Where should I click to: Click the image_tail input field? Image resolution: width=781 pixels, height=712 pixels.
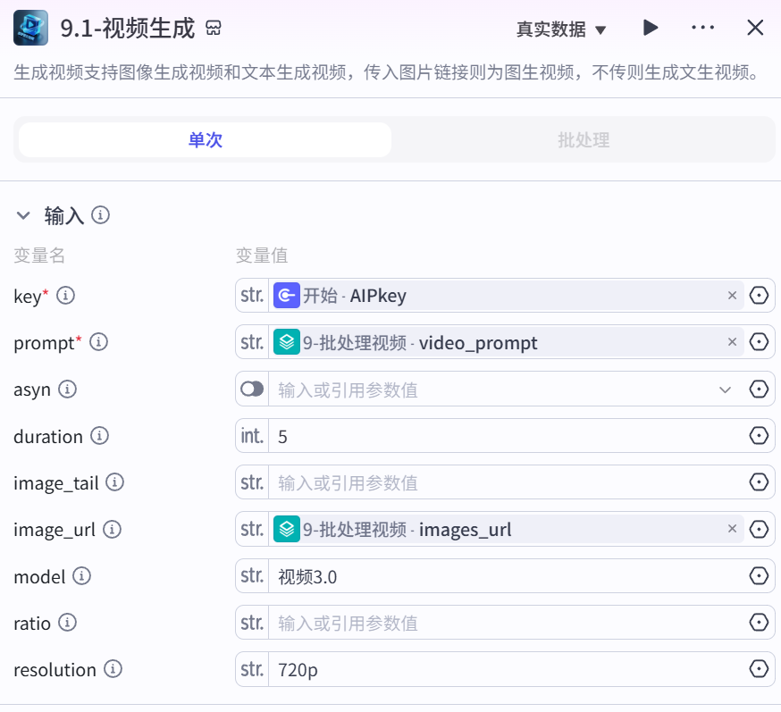pos(507,482)
